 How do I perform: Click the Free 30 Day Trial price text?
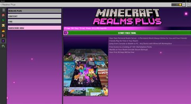[x=86, y=28]
